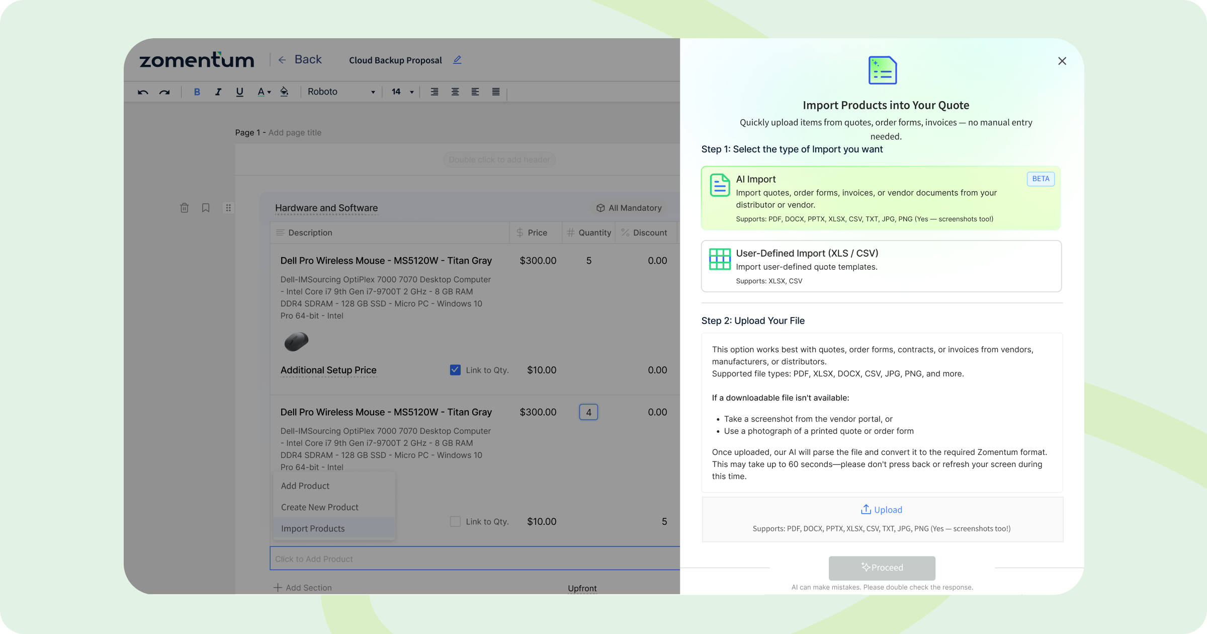Select the AI Import option card
This screenshot has height=634, width=1207.
[x=881, y=198]
